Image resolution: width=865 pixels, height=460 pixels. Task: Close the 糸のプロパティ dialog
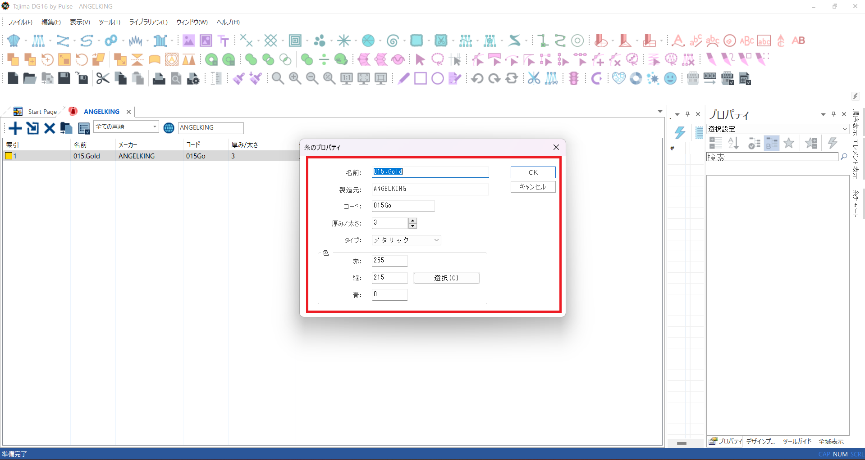click(556, 147)
